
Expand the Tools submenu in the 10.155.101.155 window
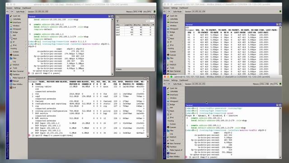(x=18, y=68)
